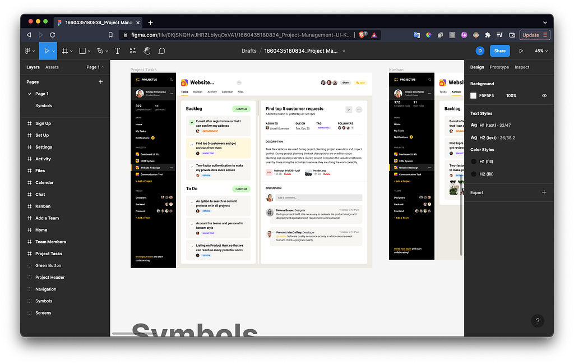Click the Project Tasks frame label on canvas
The image size is (574, 364).
pyautogui.click(x=143, y=70)
